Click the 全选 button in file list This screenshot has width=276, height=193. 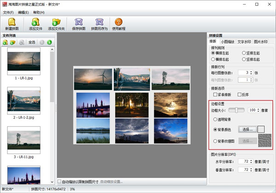point(31,42)
